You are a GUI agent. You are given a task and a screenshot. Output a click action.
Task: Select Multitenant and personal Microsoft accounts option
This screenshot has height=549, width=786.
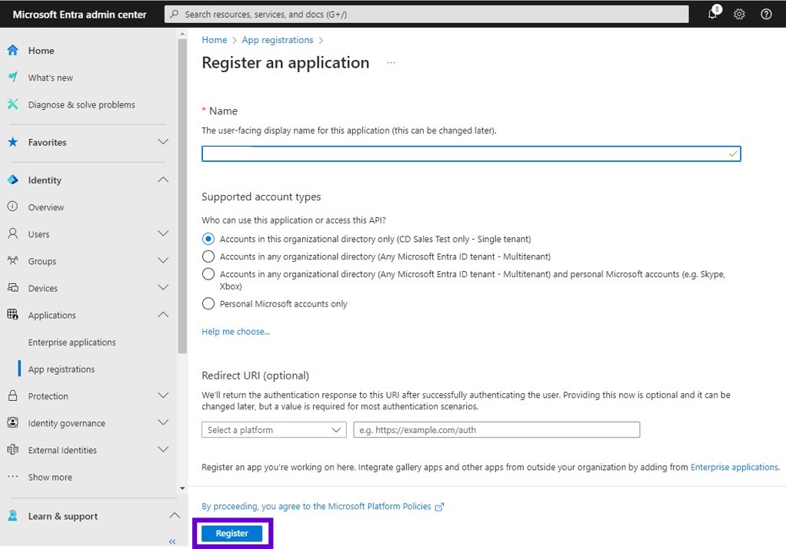[208, 274]
